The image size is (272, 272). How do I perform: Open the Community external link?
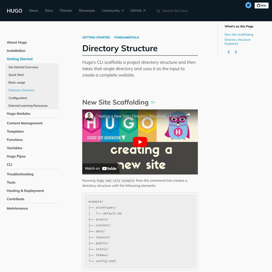tap(113, 11)
